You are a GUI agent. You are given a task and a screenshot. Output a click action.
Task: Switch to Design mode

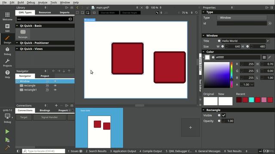pyautogui.click(x=7, y=39)
